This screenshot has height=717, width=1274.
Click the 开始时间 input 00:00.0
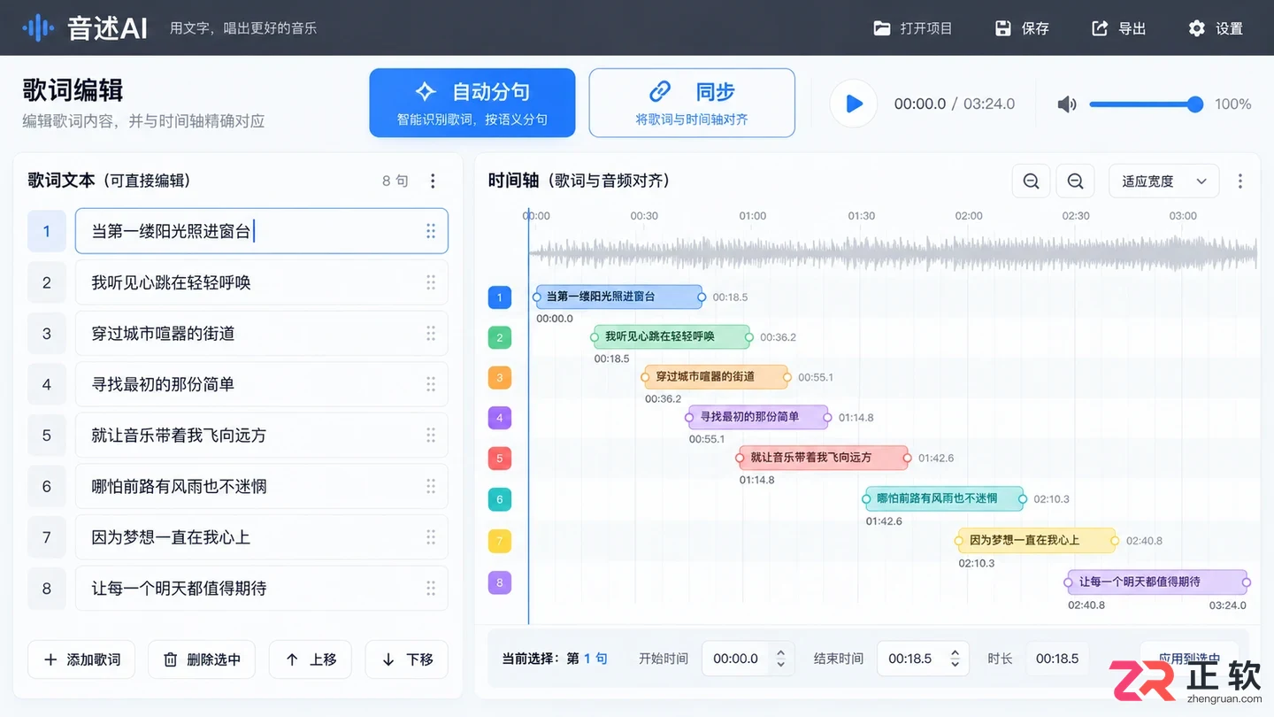coord(735,659)
